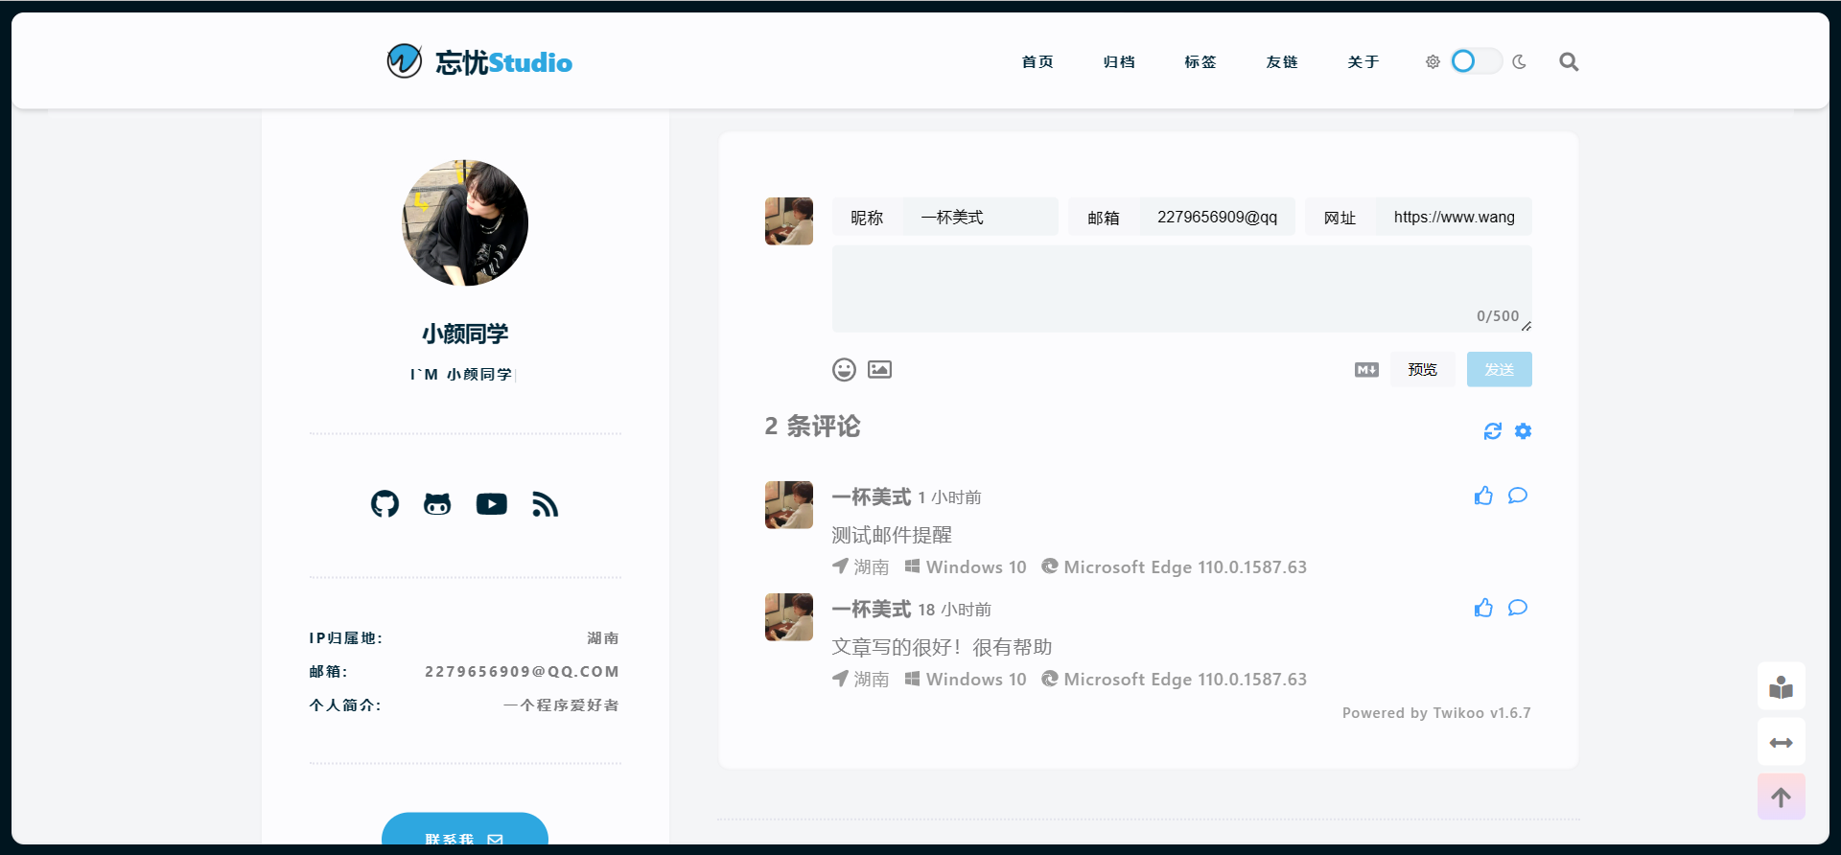The height and width of the screenshot is (855, 1841).
Task: Click avatar beside the comment form
Action: click(789, 221)
